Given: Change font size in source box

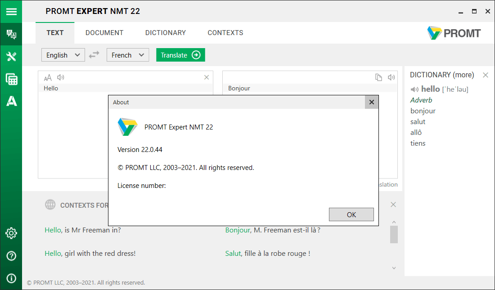Looking at the screenshot, I should pos(48,77).
